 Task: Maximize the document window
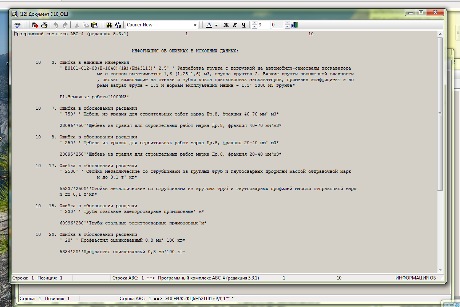[421, 13]
